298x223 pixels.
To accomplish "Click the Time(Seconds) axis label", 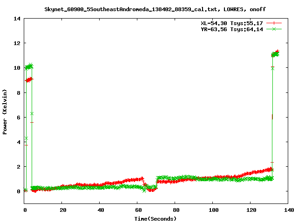I will coord(156,219).
